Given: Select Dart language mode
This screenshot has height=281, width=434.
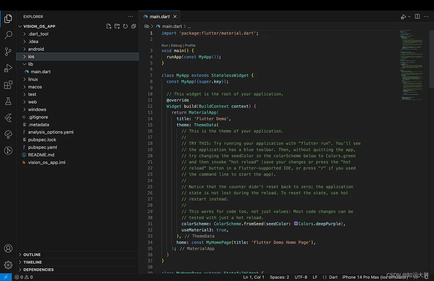Looking at the screenshot, I should point(333,277).
